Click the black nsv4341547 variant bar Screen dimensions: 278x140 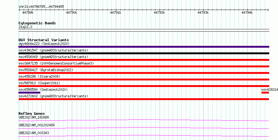[x=144, y=53]
